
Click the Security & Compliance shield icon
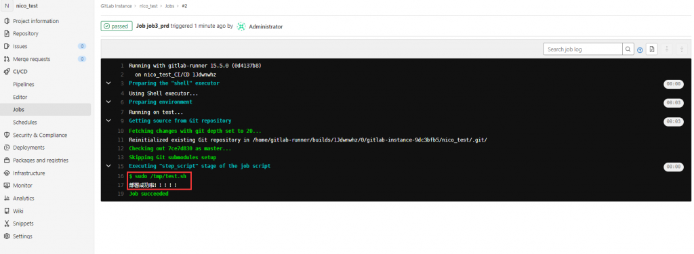click(x=7, y=135)
